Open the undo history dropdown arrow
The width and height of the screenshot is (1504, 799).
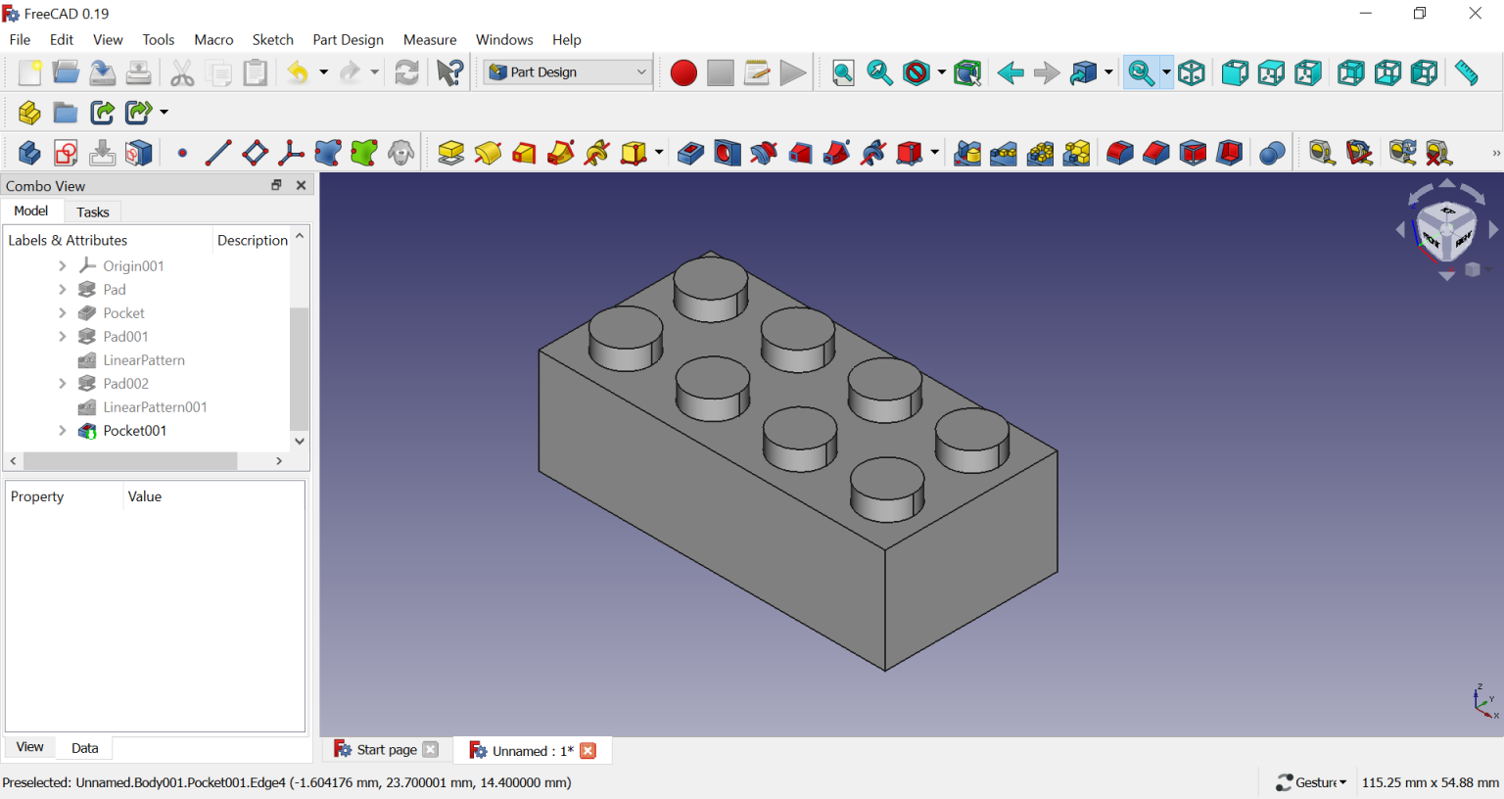(323, 73)
